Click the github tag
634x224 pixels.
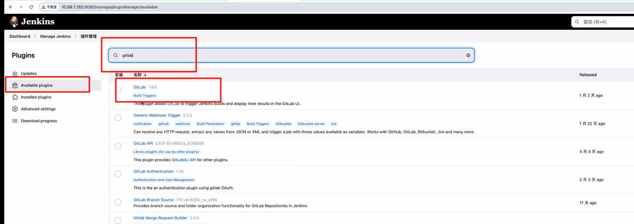pos(164,124)
